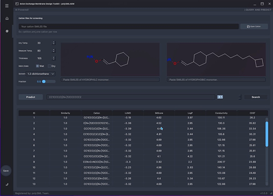Screen dimensions: 273x196
Task: Click the Fraction slider handle
Action: click(x=44, y=82)
